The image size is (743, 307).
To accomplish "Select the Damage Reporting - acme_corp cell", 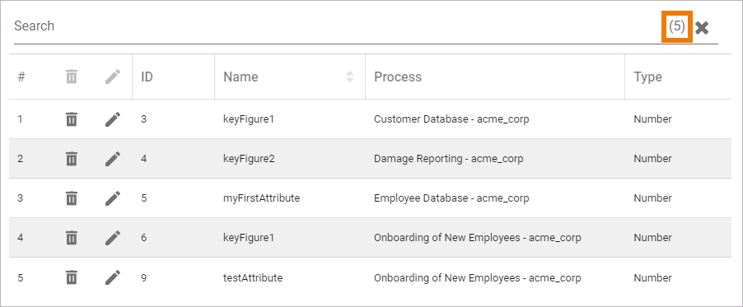I will 448,159.
